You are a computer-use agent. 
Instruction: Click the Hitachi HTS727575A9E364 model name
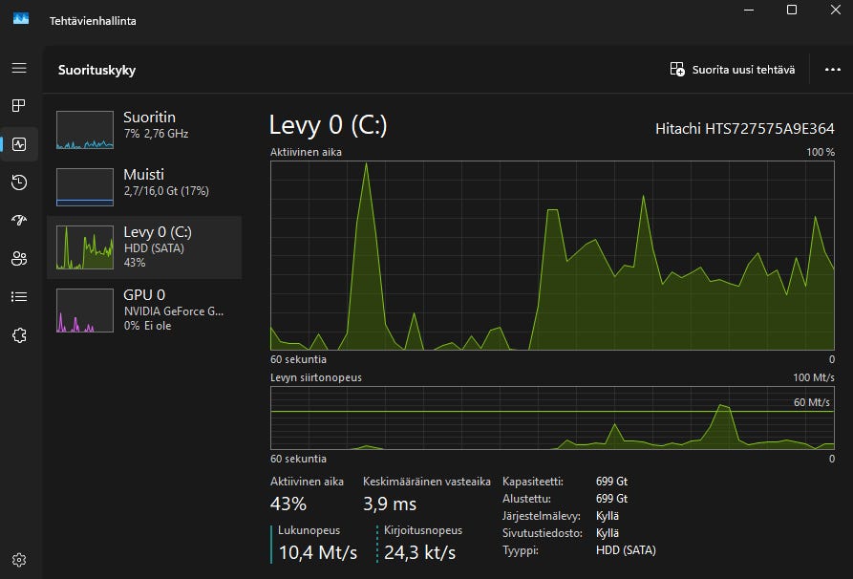[745, 129]
